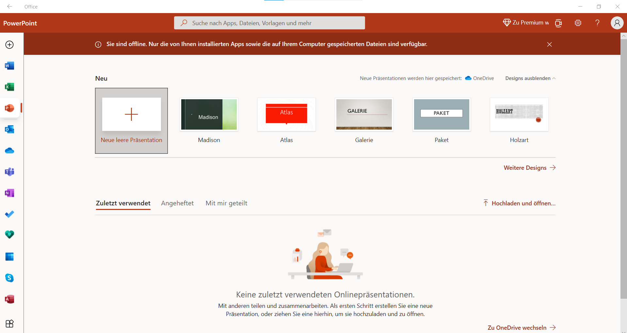This screenshot has width=627, height=333.
Task: Open Word from the sidebar
Action: pos(9,66)
